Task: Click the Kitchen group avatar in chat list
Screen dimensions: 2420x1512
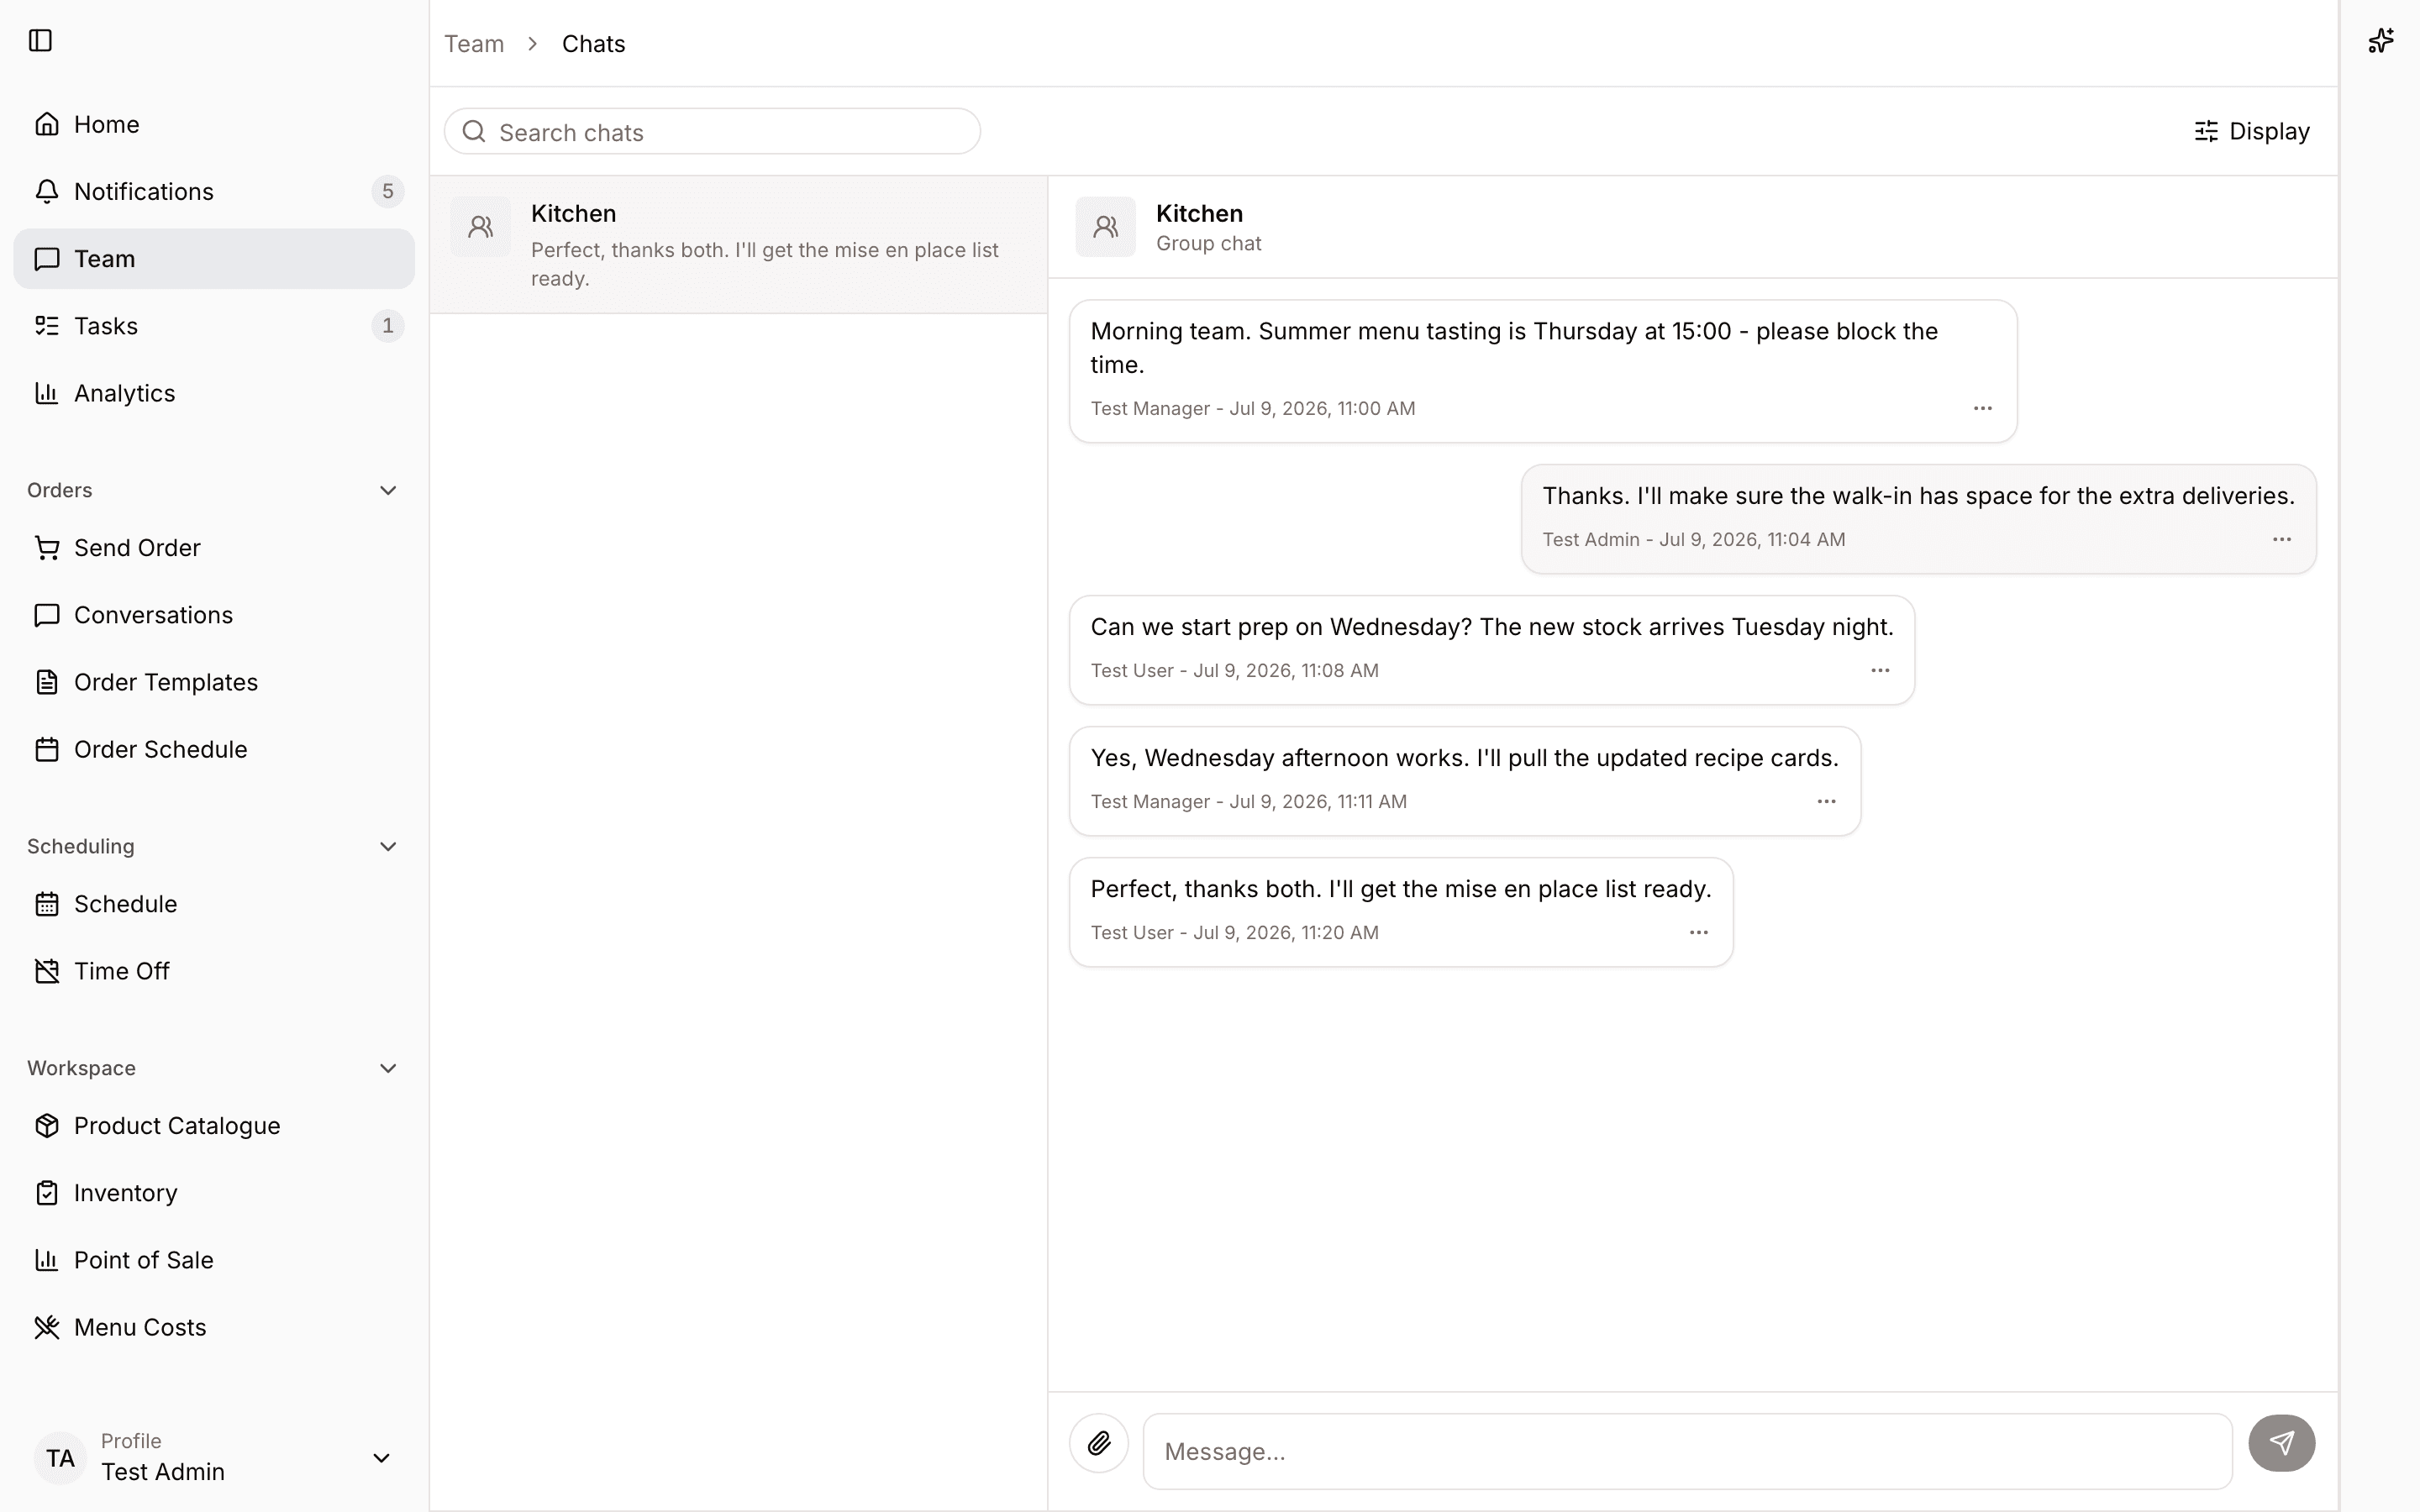Action: tap(481, 227)
